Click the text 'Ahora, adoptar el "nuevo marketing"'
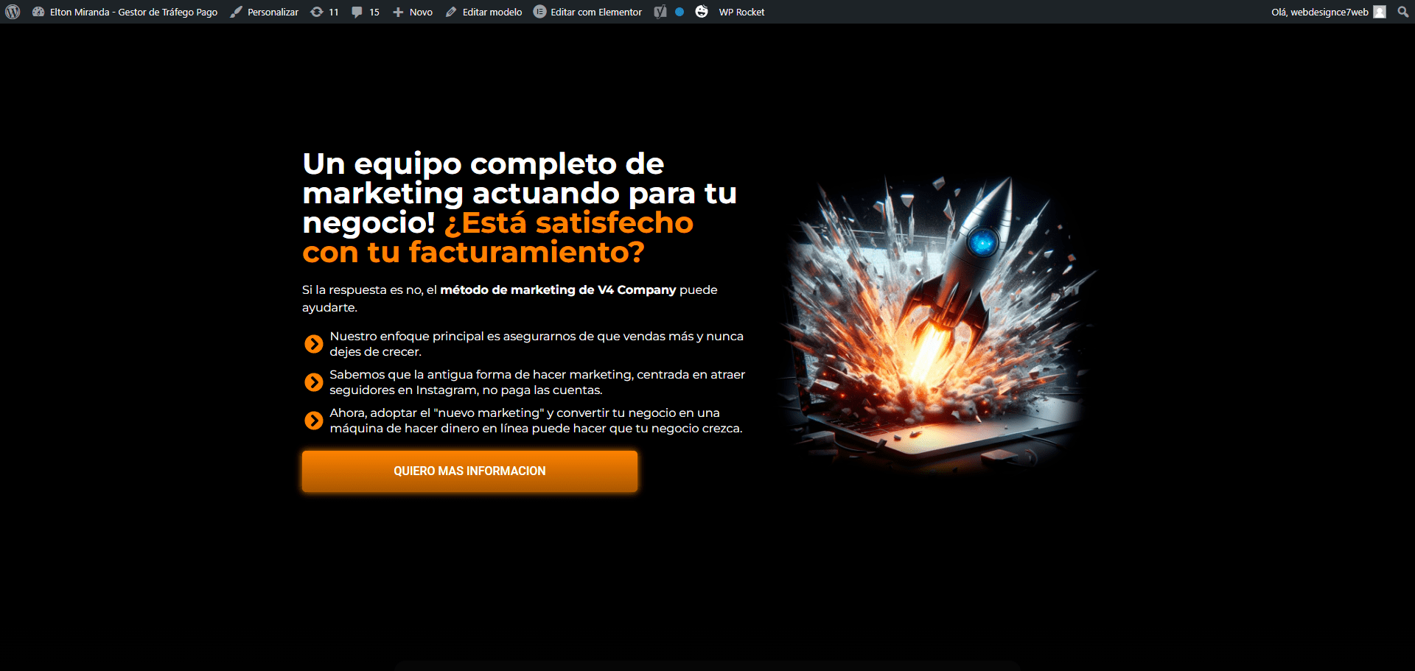The width and height of the screenshot is (1415, 671). [536, 421]
